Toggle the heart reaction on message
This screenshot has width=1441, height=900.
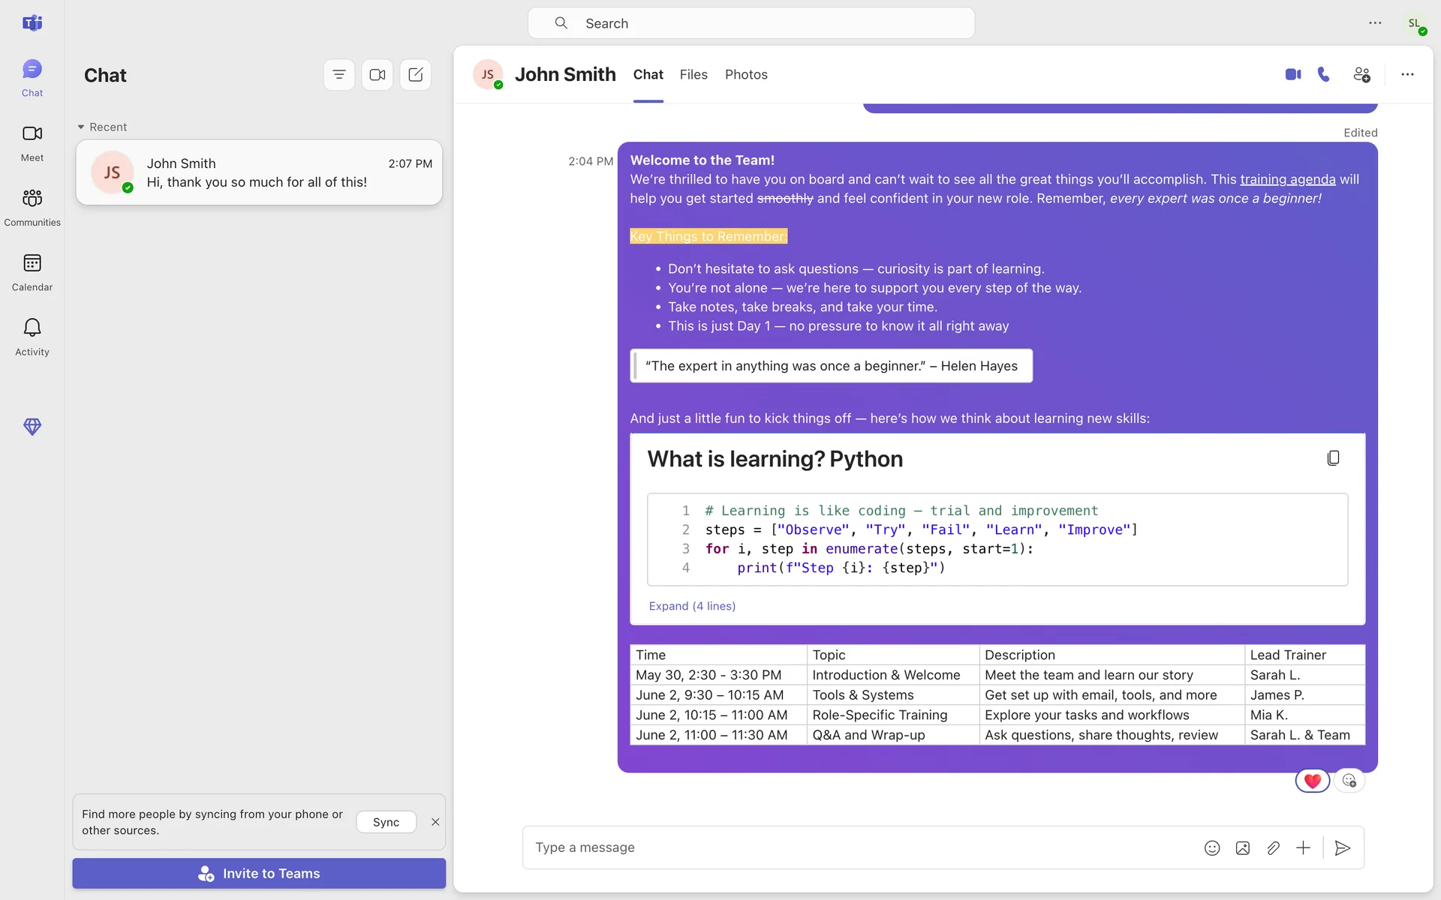coord(1312,781)
